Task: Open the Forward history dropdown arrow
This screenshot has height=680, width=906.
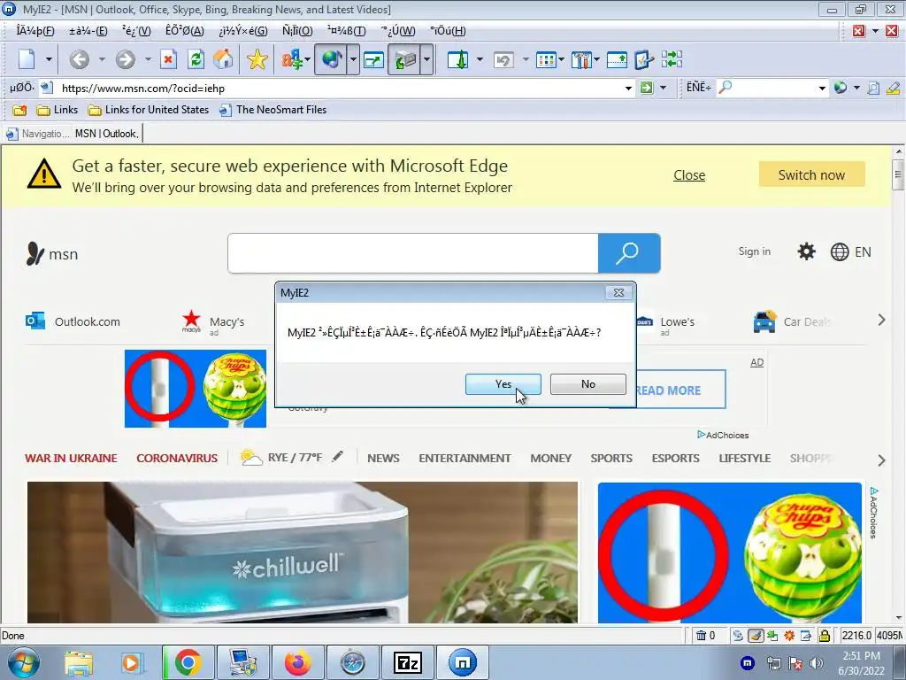Action: [148, 59]
